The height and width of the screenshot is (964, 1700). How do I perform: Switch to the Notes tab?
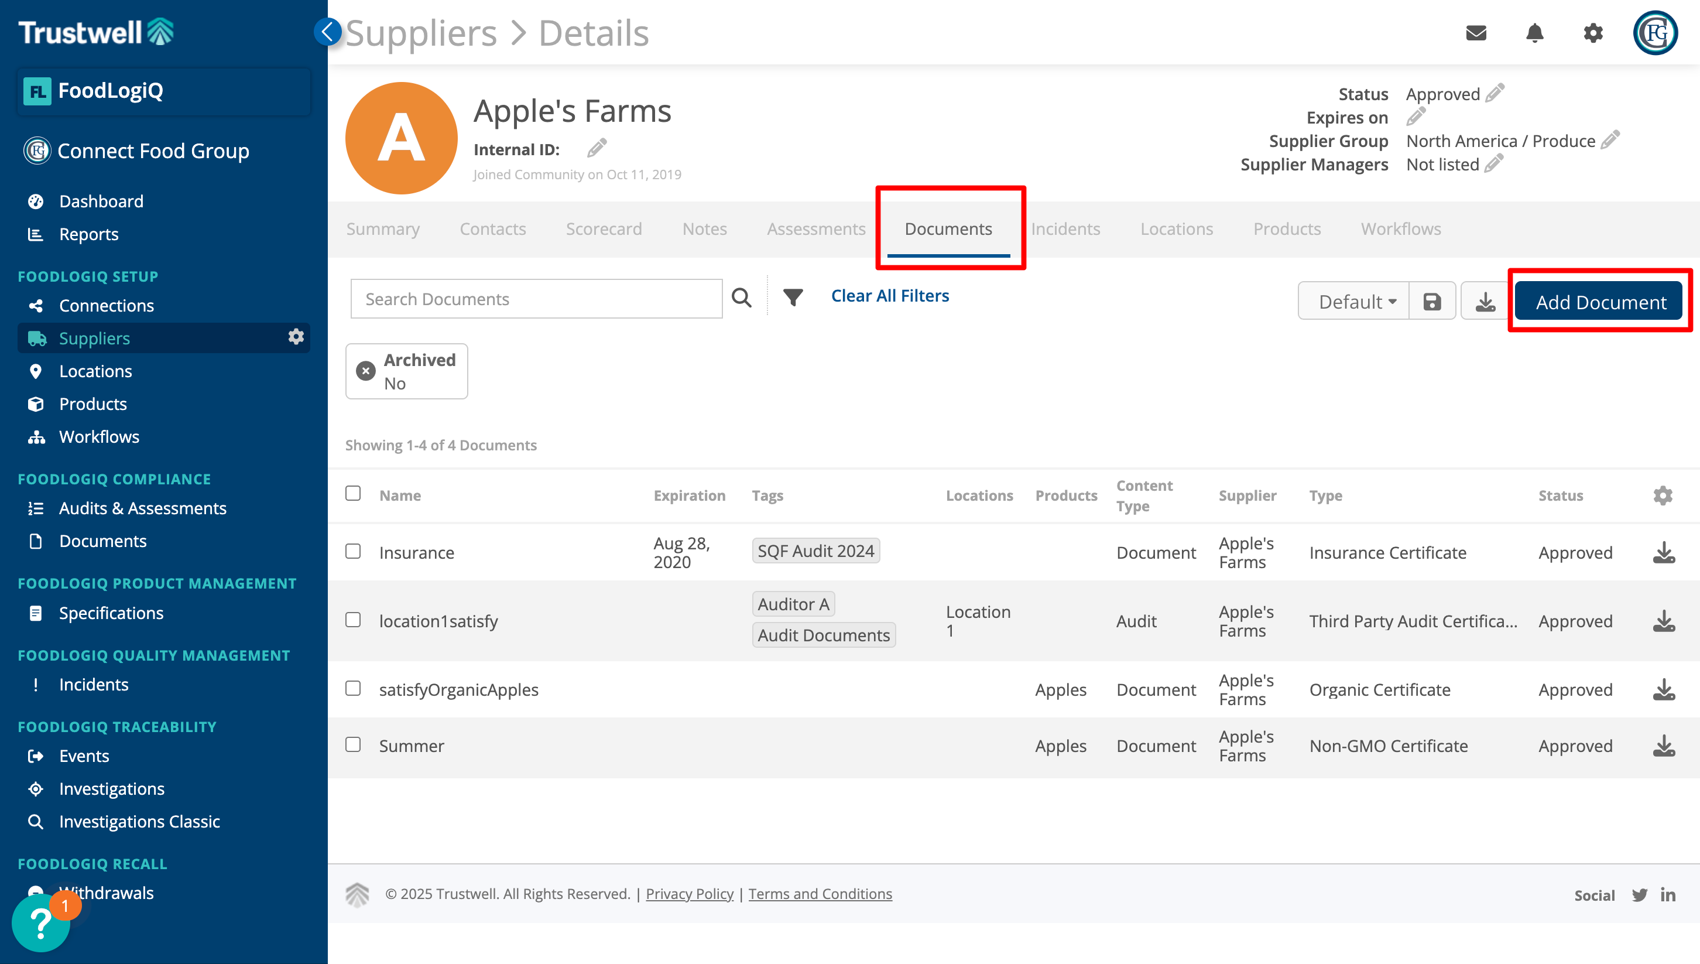tap(704, 229)
